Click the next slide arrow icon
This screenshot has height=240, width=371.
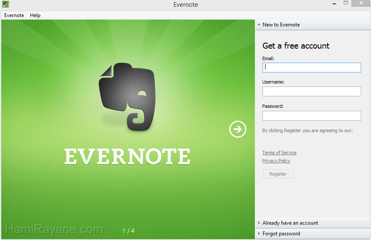[x=238, y=129]
